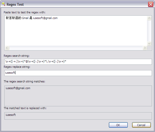Click the email address in the test text
The width and height of the screenshot is (155, 132).
click(45, 18)
